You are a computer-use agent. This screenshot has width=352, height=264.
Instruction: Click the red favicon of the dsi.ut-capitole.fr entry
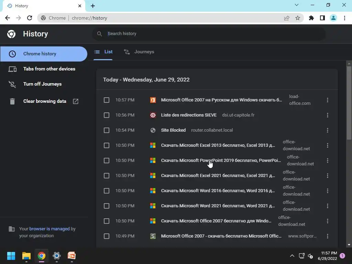[x=153, y=115]
